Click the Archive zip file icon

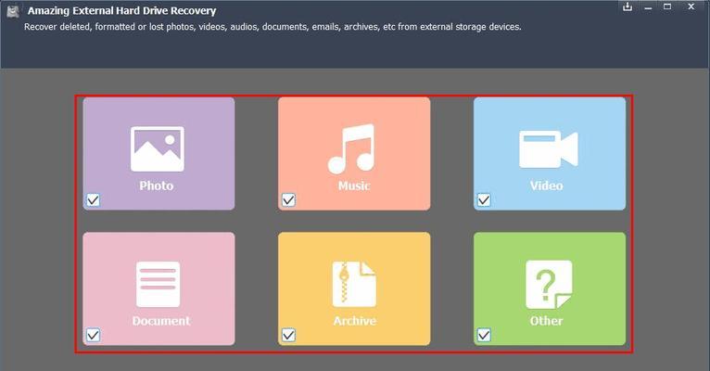[354, 284]
